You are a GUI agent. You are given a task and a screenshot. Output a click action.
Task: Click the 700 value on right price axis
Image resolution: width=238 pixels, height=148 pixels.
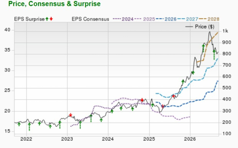227,65
